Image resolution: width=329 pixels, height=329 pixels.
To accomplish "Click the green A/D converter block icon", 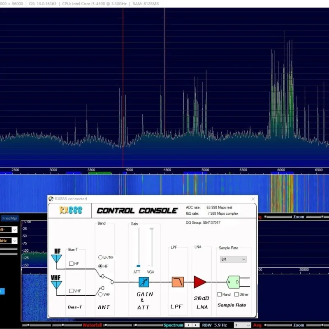I will 233,282.
